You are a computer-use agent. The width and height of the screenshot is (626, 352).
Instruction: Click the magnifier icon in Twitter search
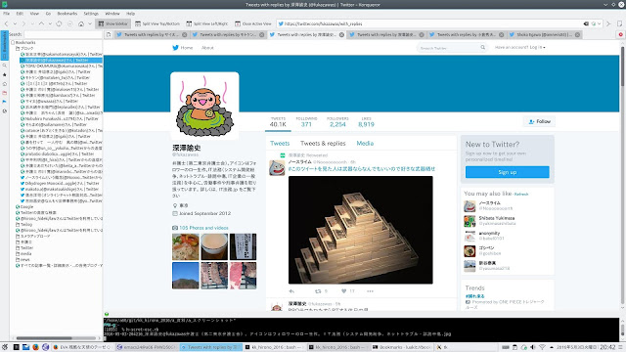click(x=482, y=47)
